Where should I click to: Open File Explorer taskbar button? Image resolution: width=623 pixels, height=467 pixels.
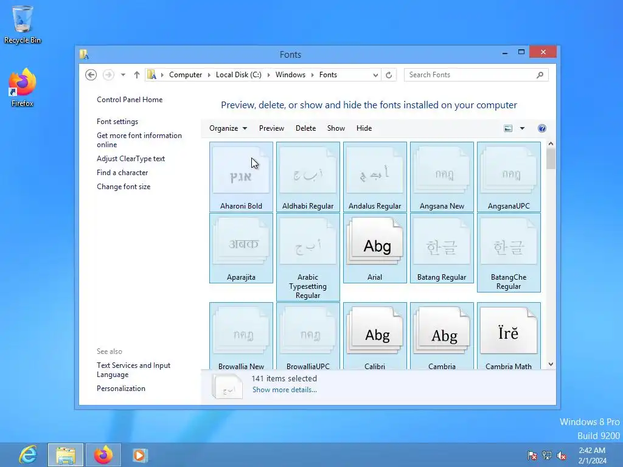pyautogui.click(x=66, y=455)
